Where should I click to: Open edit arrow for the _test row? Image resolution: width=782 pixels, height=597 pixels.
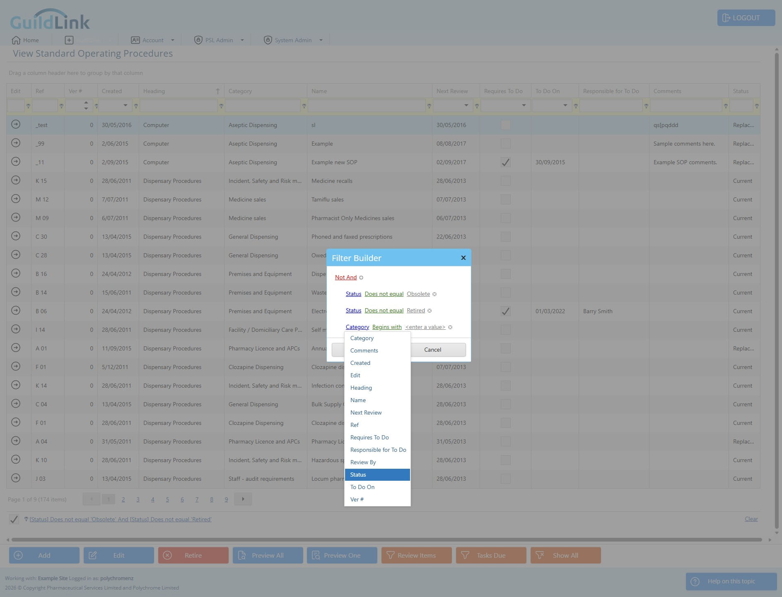tap(16, 124)
